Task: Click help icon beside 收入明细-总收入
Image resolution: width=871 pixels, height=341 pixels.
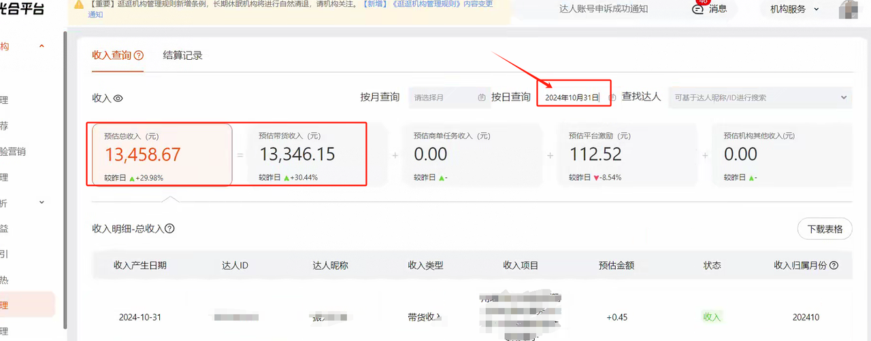Action: [170, 229]
